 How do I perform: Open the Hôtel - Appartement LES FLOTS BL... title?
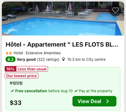(62, 44)
